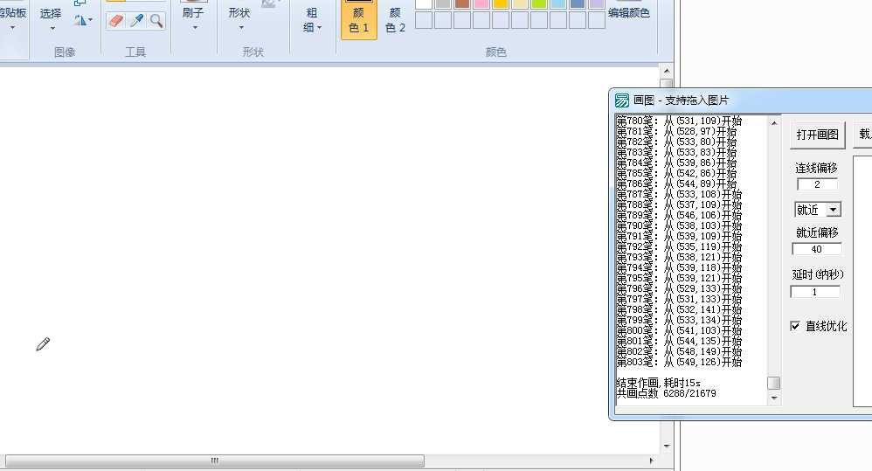The height and width of the screenshot is (471, 872).
Task: Pick the Color picker eyedropper tool
Action: pyautogui.click(x=136, y=21)
